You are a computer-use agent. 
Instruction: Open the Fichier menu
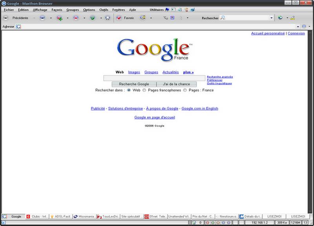[x=9, y=10]
